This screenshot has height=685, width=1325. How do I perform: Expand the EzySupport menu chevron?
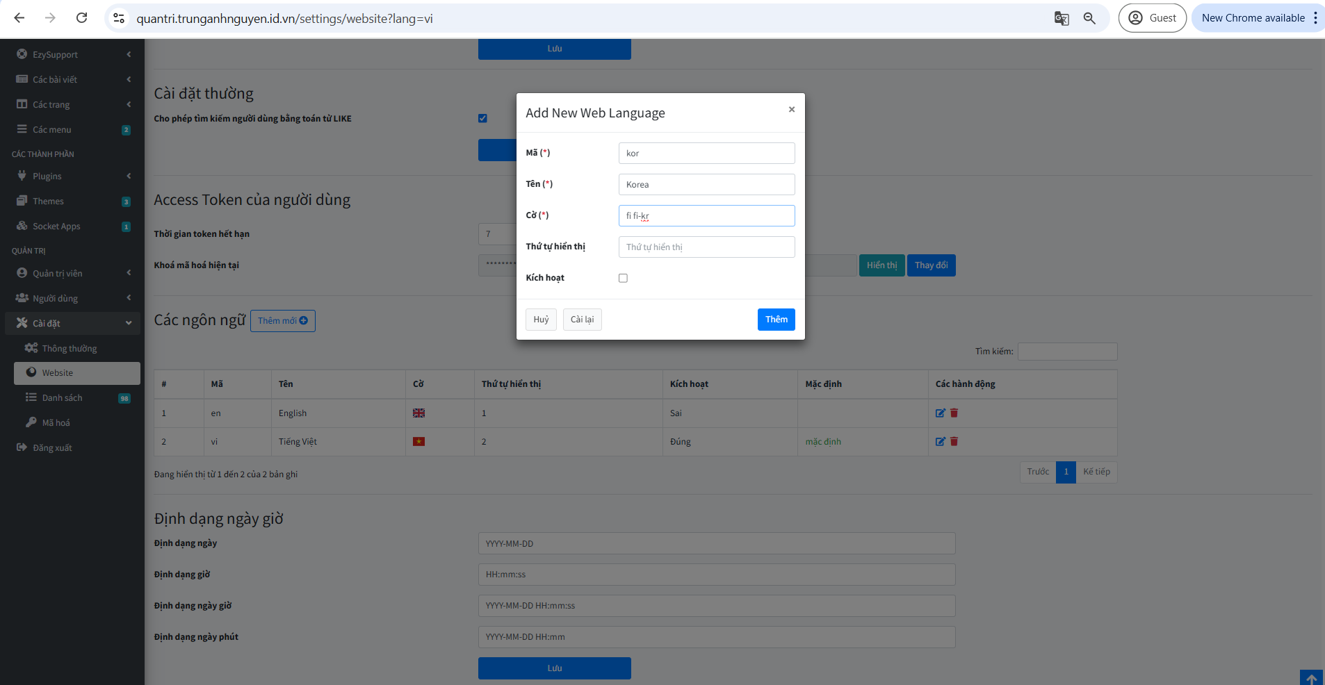click(129, 54)
